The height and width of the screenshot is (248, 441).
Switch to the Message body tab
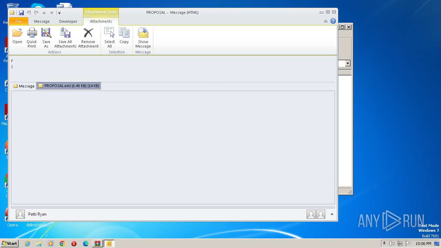[24, 86]
